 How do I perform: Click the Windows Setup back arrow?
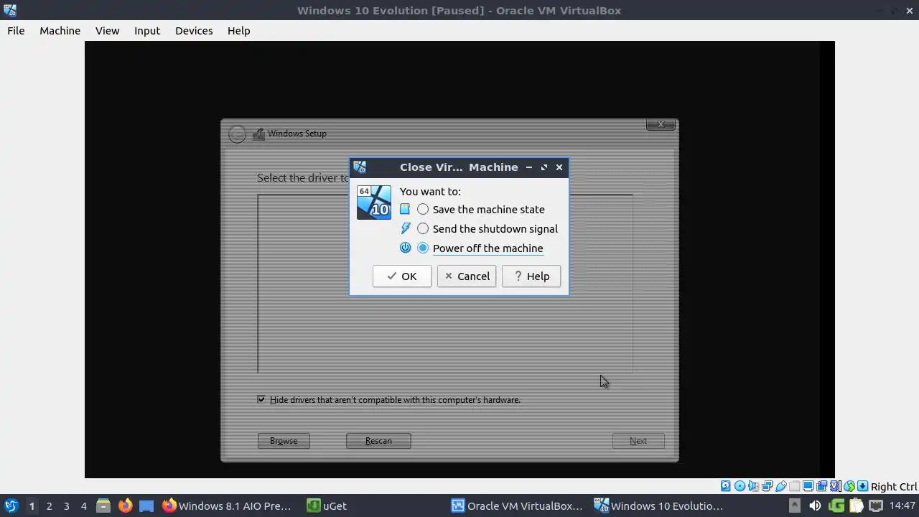point(237,134)
